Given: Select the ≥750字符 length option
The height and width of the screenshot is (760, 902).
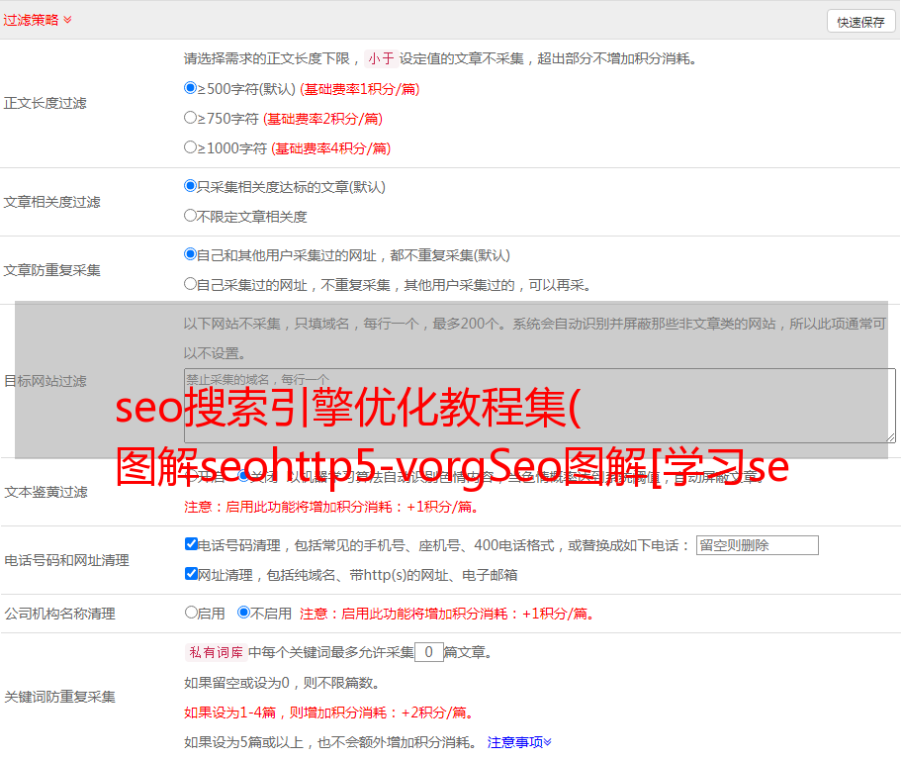Looking at the screenshot, I should coord(190,118).
